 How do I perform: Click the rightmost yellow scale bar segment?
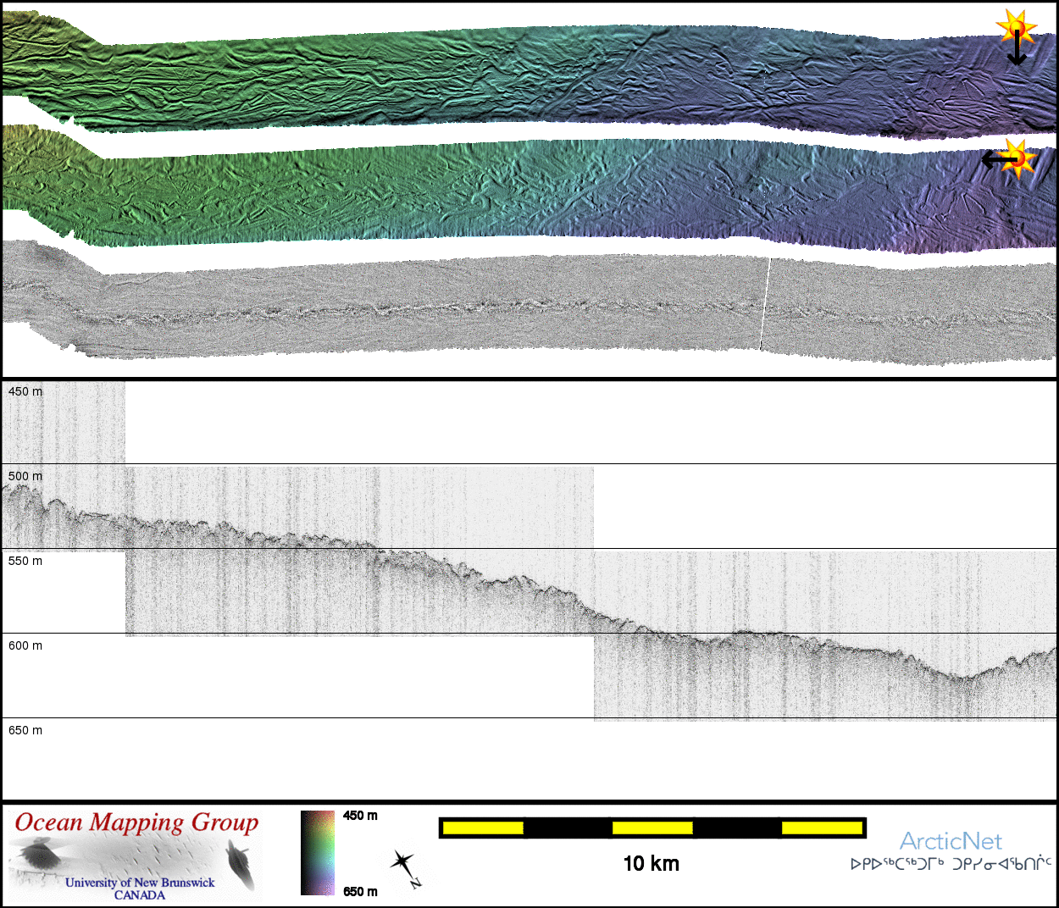[x=822, y=828]
